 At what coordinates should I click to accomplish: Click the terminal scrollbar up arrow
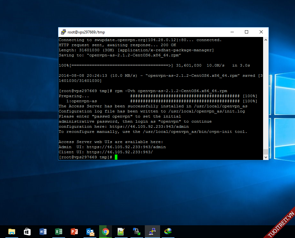[265, 40]
